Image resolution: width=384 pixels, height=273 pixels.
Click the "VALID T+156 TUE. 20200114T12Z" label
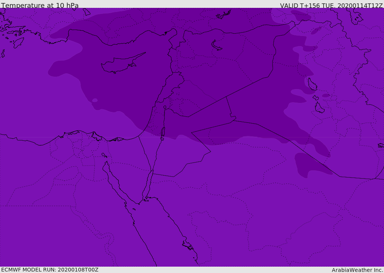click(x=331, y=5)
